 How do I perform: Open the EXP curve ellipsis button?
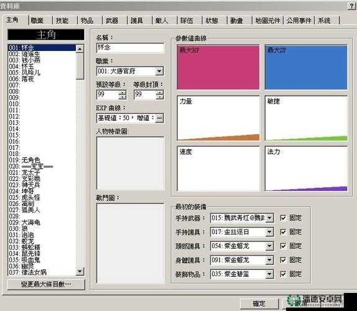(159, 118)
